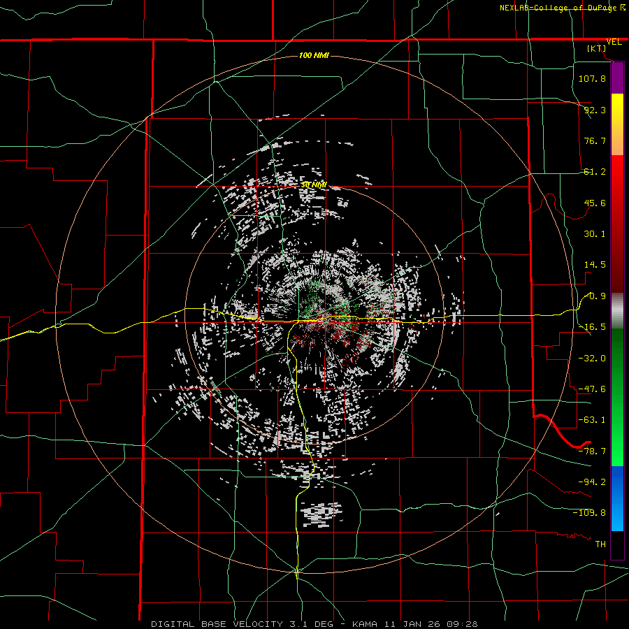Viewport: 629px width, 629px height.
Task: Click the purple segment of velocity color bar
Action: point(617,78)
